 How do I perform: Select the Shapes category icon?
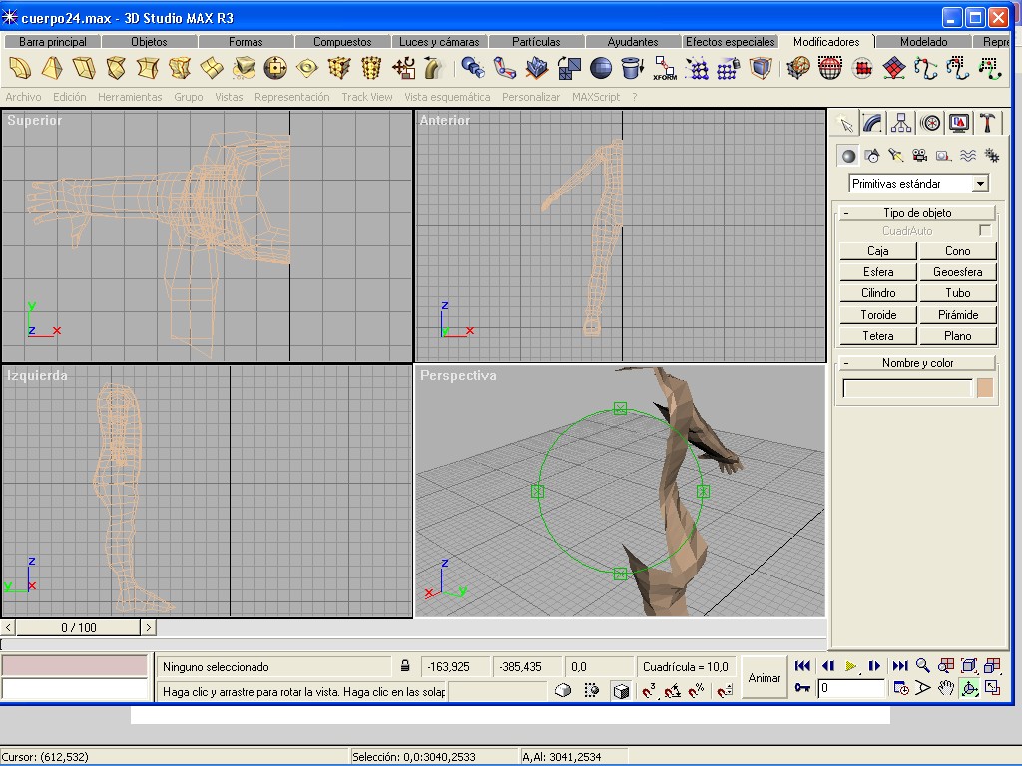872,156
